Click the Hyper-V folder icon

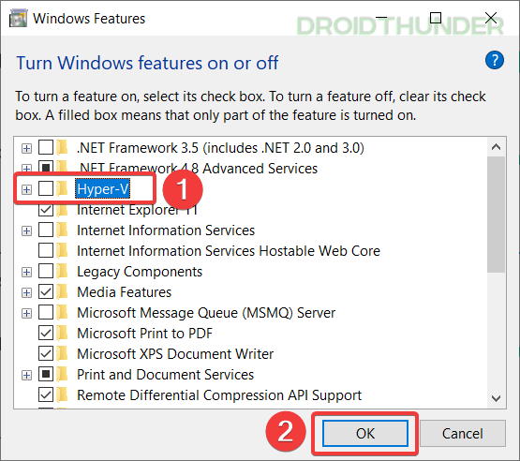pyautogui.click(x=62, y=189)
